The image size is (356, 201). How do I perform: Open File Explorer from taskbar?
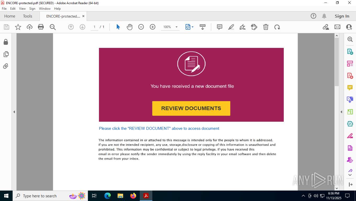[120, 196]
